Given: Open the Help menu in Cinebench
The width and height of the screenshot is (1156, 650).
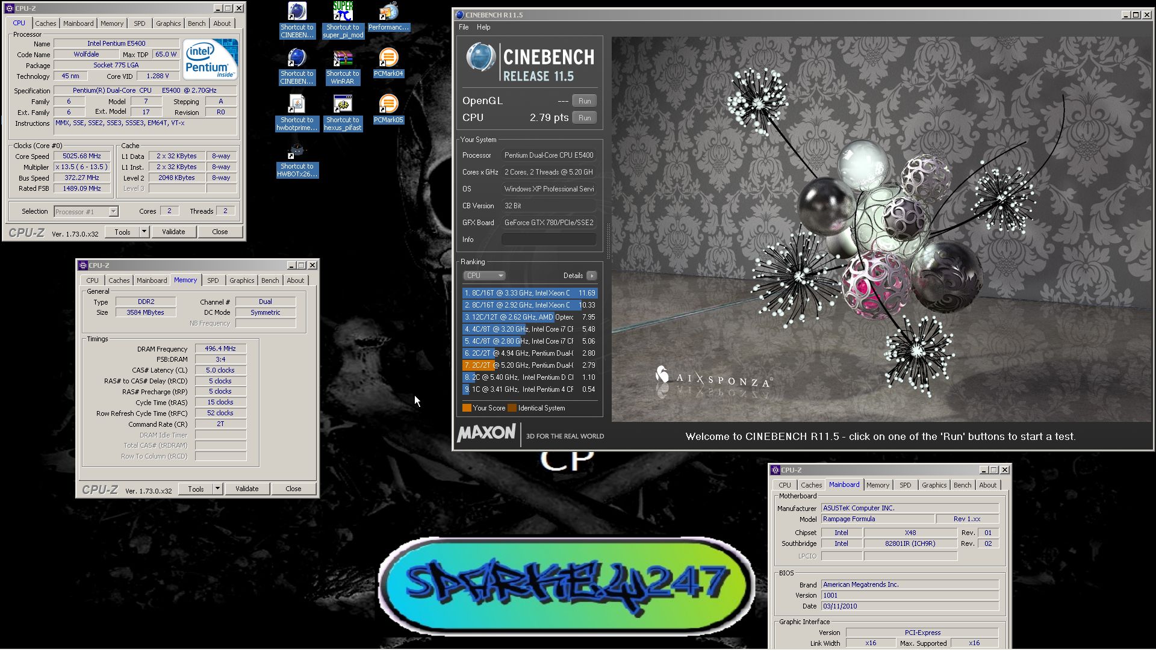Looking at the screenshot, I should point(483,27).
